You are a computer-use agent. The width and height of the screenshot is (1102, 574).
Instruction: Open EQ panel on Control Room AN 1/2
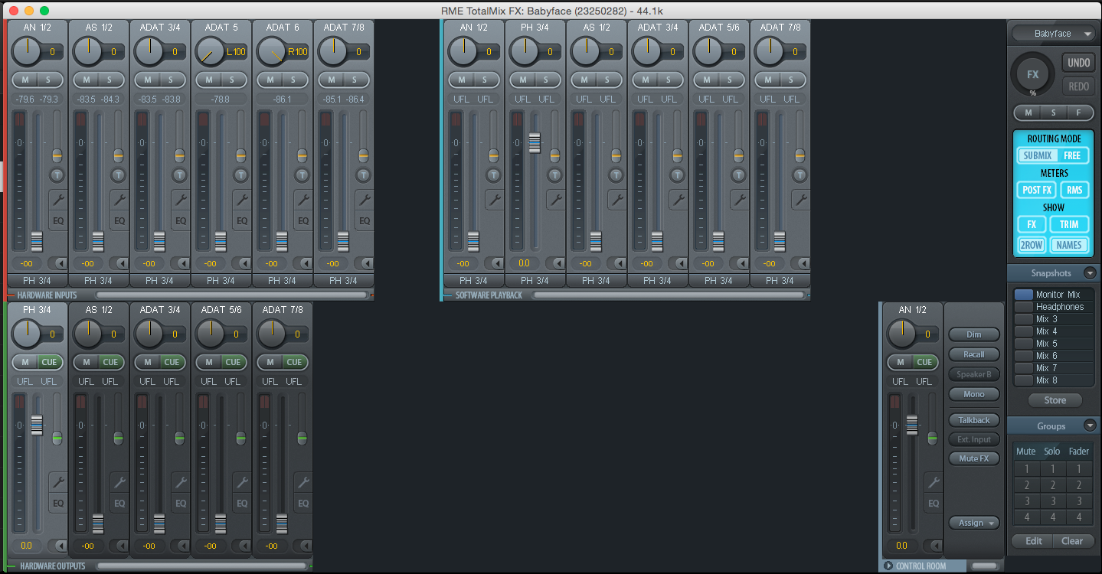[x=934, y=503]
